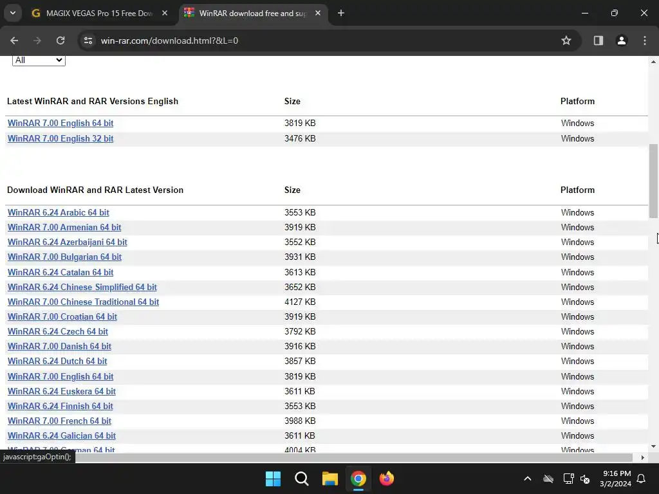Open WinRAR 7.00 Armenian 64 bit link
This screenshot has height=494, width=659.
64,227
